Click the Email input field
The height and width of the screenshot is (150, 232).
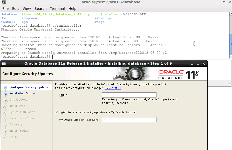click(129, 95)
